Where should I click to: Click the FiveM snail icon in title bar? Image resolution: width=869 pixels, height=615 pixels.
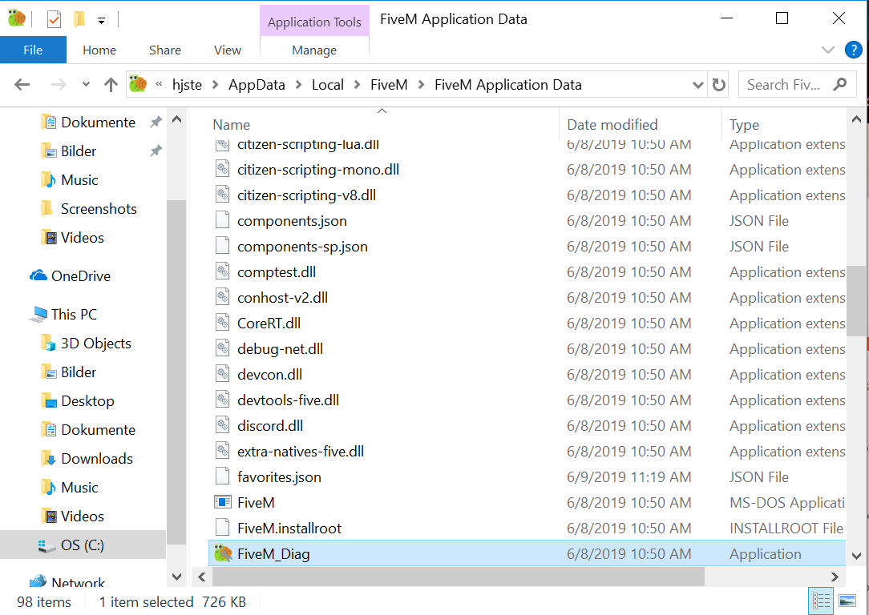tap(17, 19)
